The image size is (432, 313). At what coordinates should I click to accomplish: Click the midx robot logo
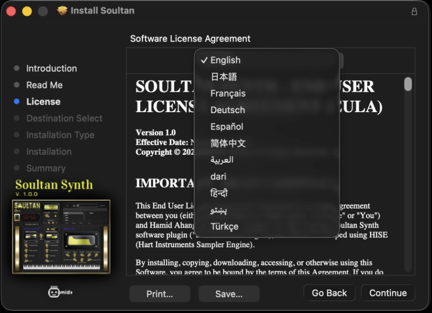pos(60,292)
